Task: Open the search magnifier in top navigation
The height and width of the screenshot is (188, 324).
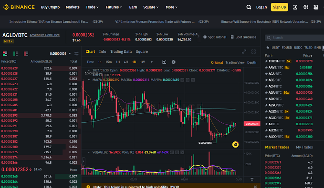Action: point(249,7)
